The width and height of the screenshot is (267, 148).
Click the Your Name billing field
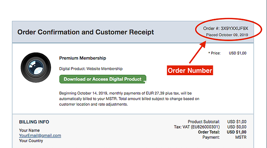click(x=29, y=130)
